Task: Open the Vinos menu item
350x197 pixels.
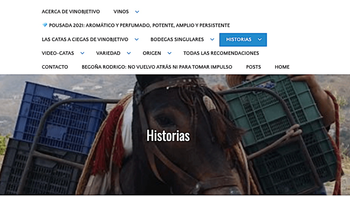Action: click(x=121, y=12)
